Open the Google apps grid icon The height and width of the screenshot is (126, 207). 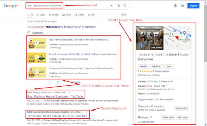(x=182, y=6)
